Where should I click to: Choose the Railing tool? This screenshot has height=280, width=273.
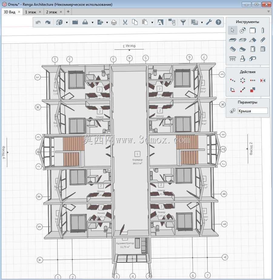coord(232,59)
